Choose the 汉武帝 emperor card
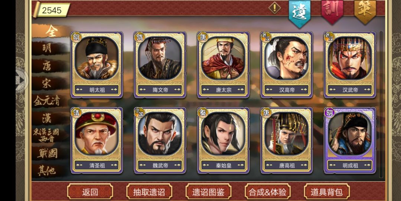Image resolution: width=401 pixels, height=201 pixels. [x=350, y=65]
